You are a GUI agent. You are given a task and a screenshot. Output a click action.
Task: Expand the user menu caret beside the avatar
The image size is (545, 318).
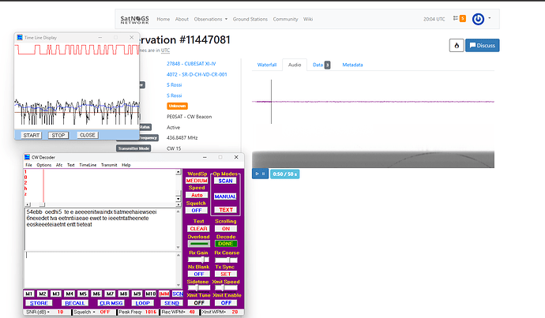[490, 18]
